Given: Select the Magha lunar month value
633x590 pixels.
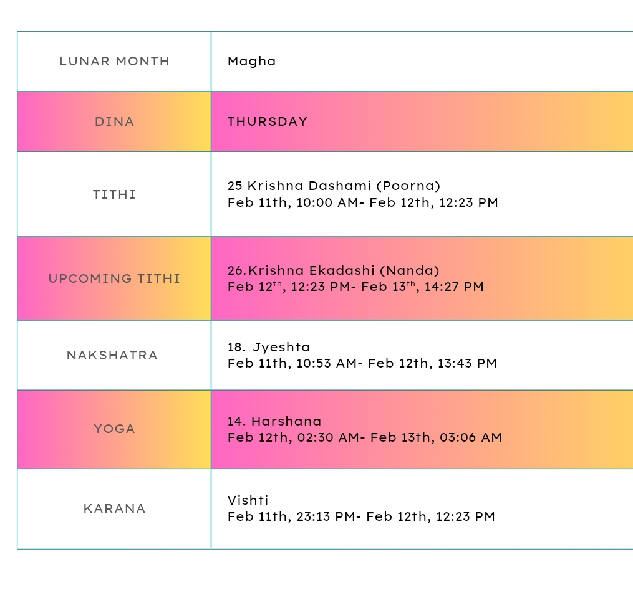Looking at the screenshot, I should tap(251, 61).
